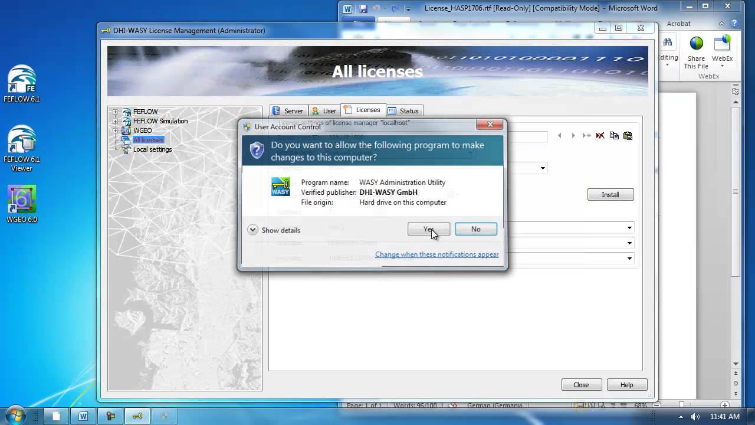755x425 pixels.
Task: Adjust Word's zoom slider in the status bar
Action: [681, 406]
